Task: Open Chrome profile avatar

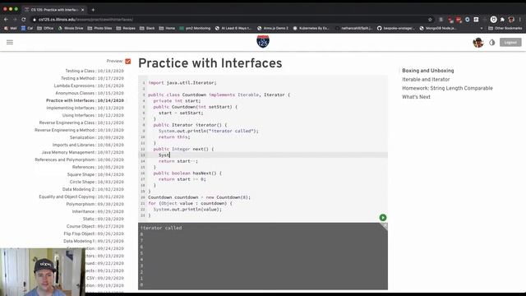Action: pyautogui.click(x=511, y=20)
